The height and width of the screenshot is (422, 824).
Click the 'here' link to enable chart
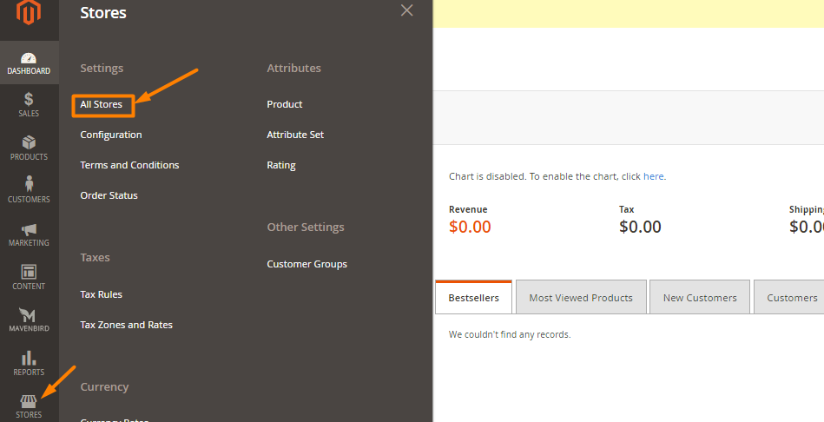pyautogui.click(x=653, y=176)
